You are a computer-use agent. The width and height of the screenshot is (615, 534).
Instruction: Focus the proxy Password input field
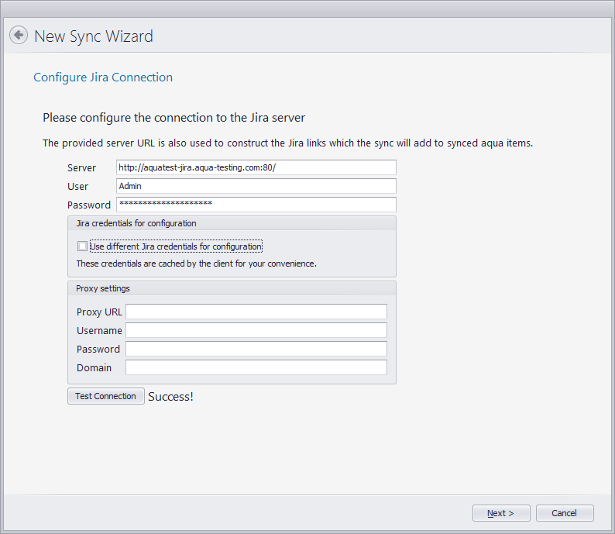click(x=256, y=349)
